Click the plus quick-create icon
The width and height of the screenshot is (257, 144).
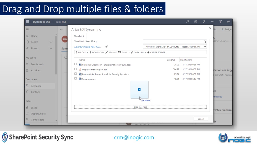[212, 21]
